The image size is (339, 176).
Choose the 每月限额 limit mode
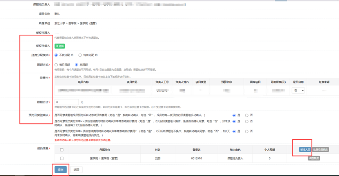[x=56, y=65]
